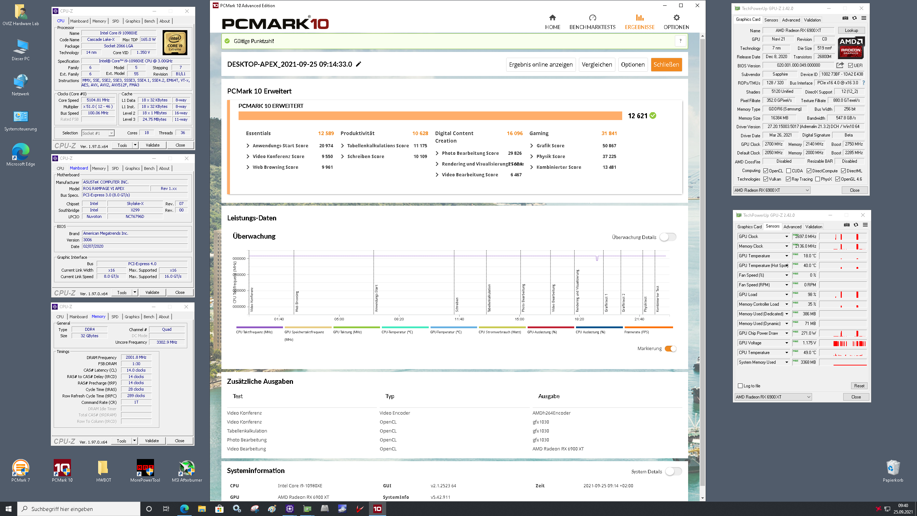The height and width of the screenshot is (516, 917).
Task: Open Microsoft Store from the taskbar
Action: click(x=219, y=508)
